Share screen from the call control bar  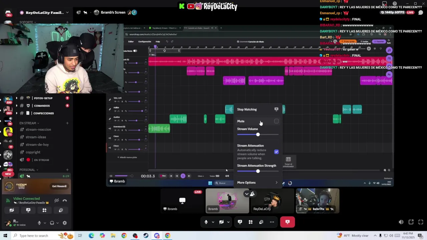[240, 222]
